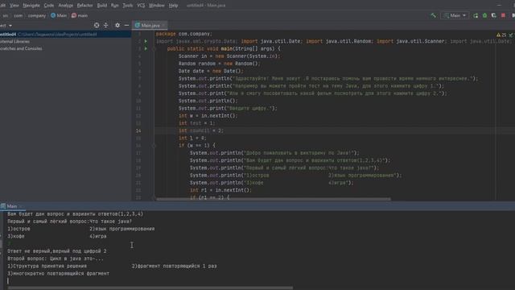Click the run gutter arrow beside the import line

click(x=146, y=41)
